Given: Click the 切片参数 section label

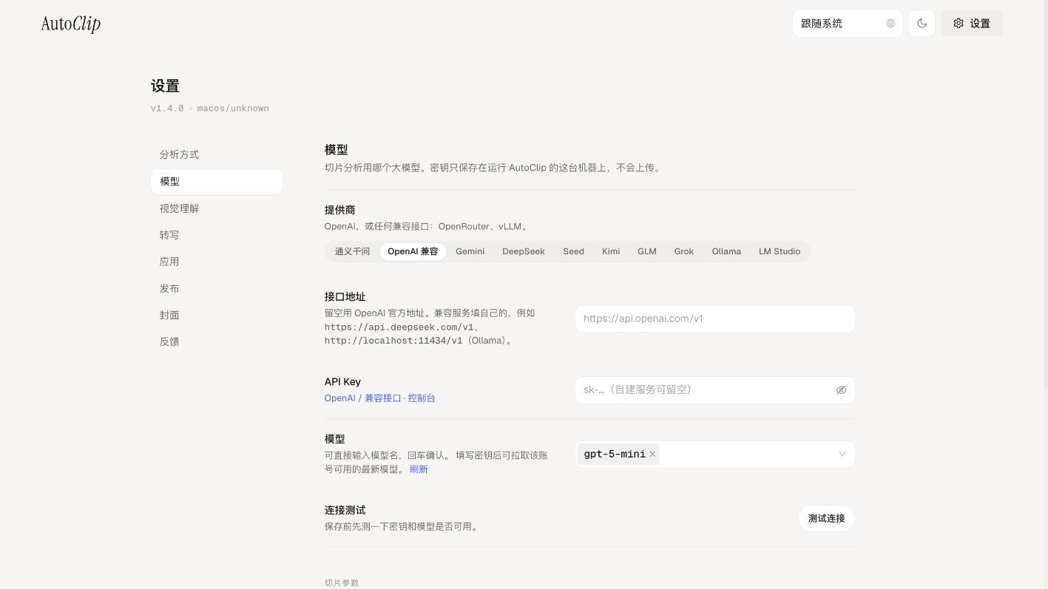Looking at the screenshot, I should [x=342, y=583].
